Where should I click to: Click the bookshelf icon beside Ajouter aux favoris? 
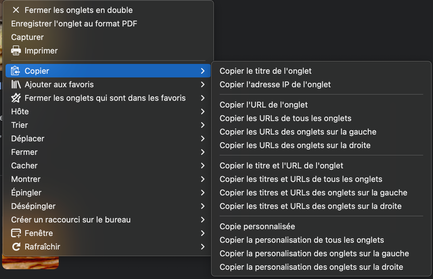tap(16, 84)
